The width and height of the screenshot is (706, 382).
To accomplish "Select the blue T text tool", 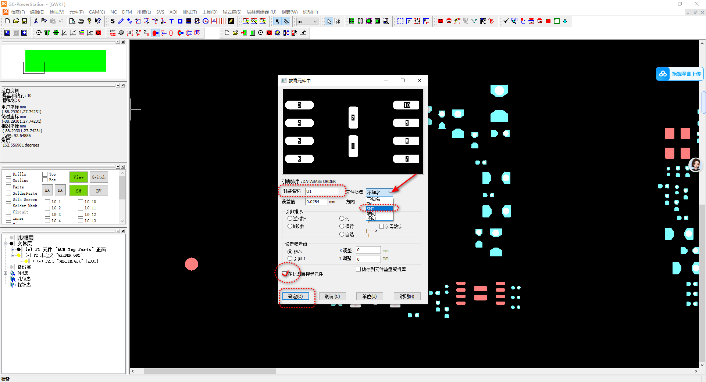I will pyautogui.click(x=171, y=21).
